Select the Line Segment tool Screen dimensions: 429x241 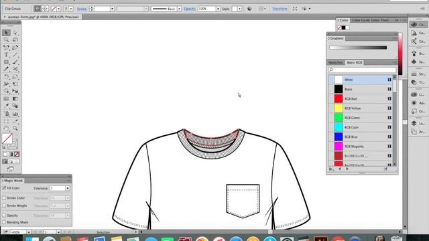(x=15, y=55)
